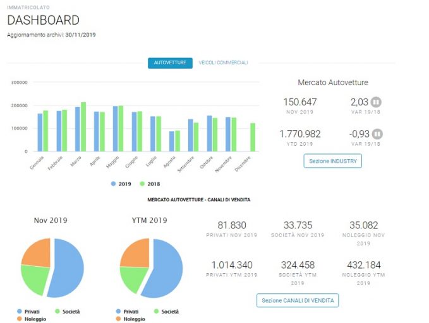Open the Sezione INDUSTRY button

click(x=333, y=161)
